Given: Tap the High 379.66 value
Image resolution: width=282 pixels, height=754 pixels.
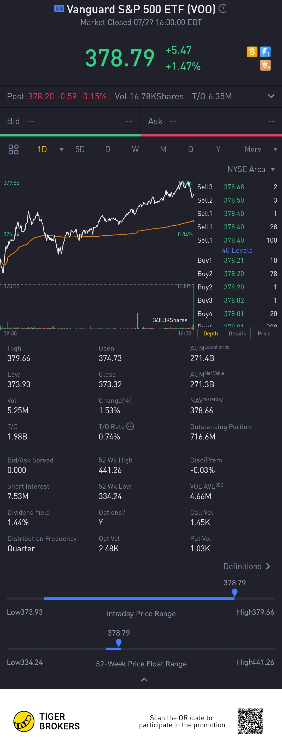Looking at the screenshot, I should tap(19, 358).
